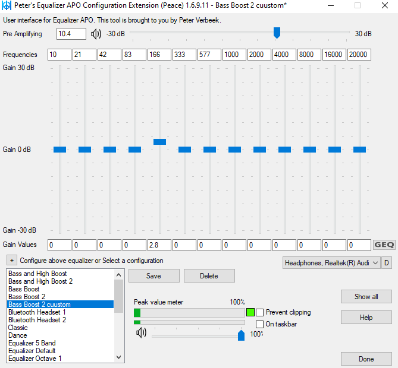Click the plus expand button beside Configure text
This screenshot has height=368, width=398.
(12, 261)
